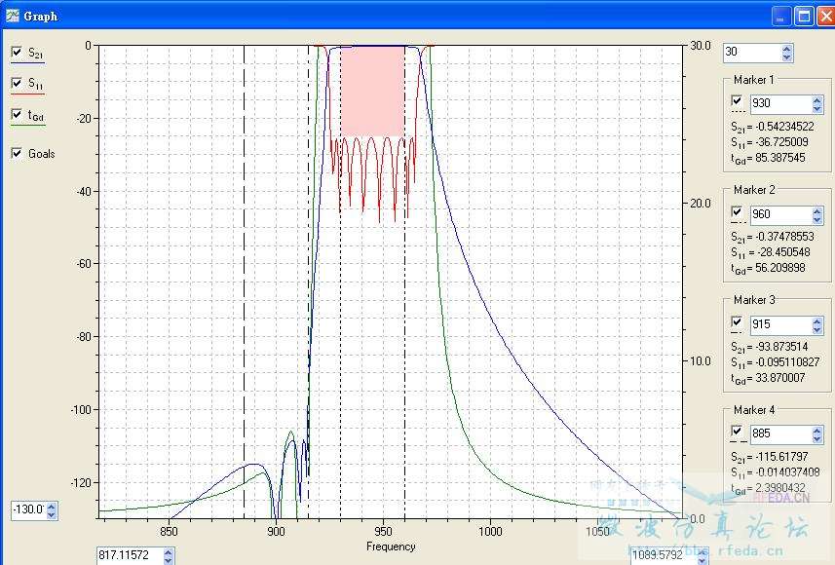Screen dimensions: 835x565
Task: Click the Marker 2 S11 value -28.450548
Action: click(x=784, y=252)
